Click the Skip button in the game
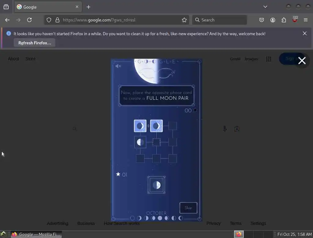Viewport: 313px width, 238px height. (x=188, y=208)
